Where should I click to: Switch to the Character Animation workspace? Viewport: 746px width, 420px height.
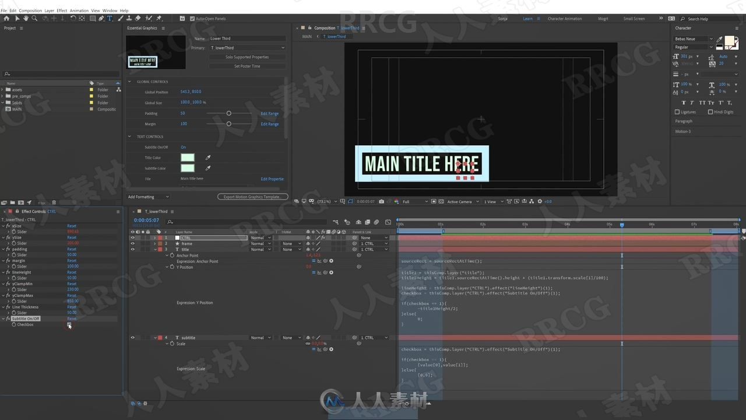click(x=565, y=19)
